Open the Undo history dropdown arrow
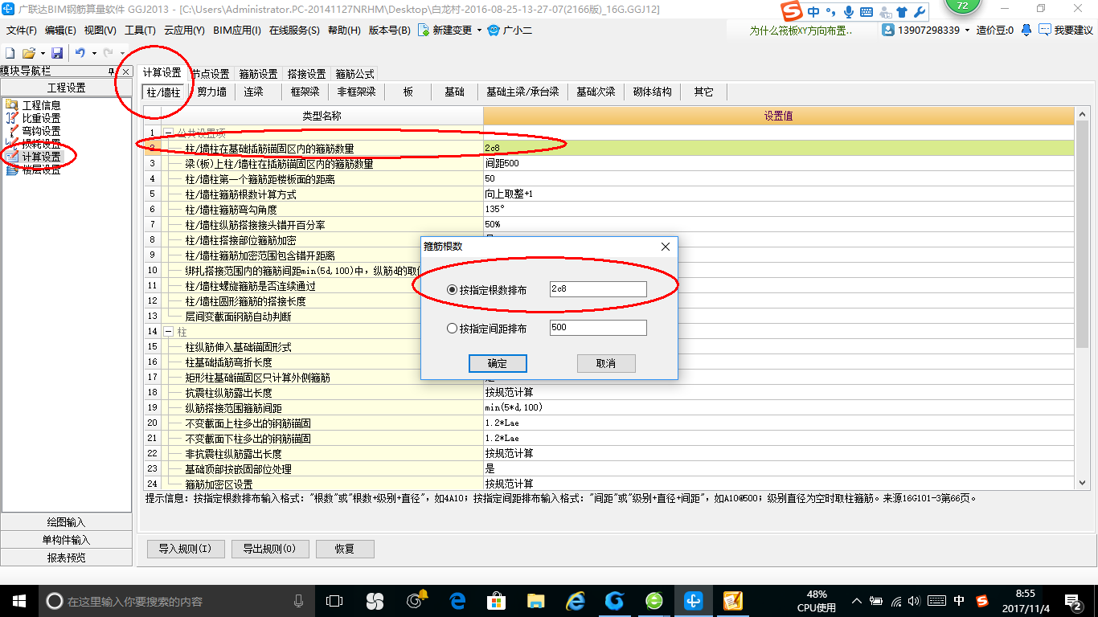Screen dimensions: 1098x617 (x=93, y=54)
